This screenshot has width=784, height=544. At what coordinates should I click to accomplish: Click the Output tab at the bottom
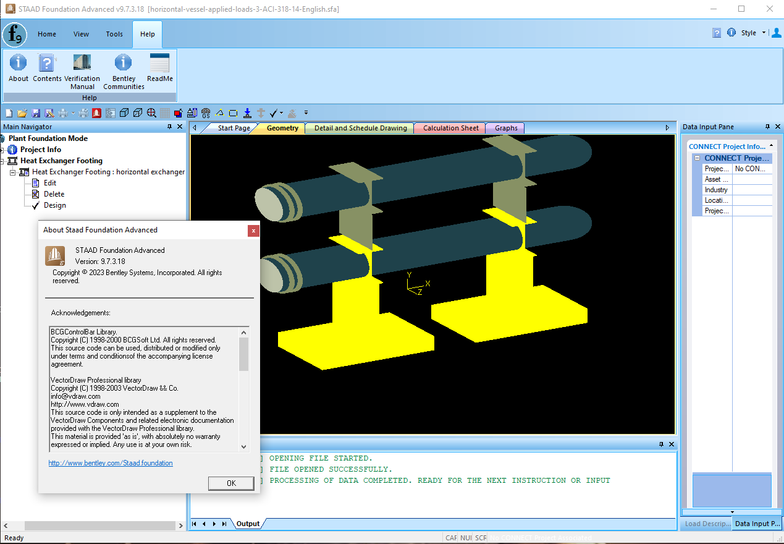click(x=248, y=524)
